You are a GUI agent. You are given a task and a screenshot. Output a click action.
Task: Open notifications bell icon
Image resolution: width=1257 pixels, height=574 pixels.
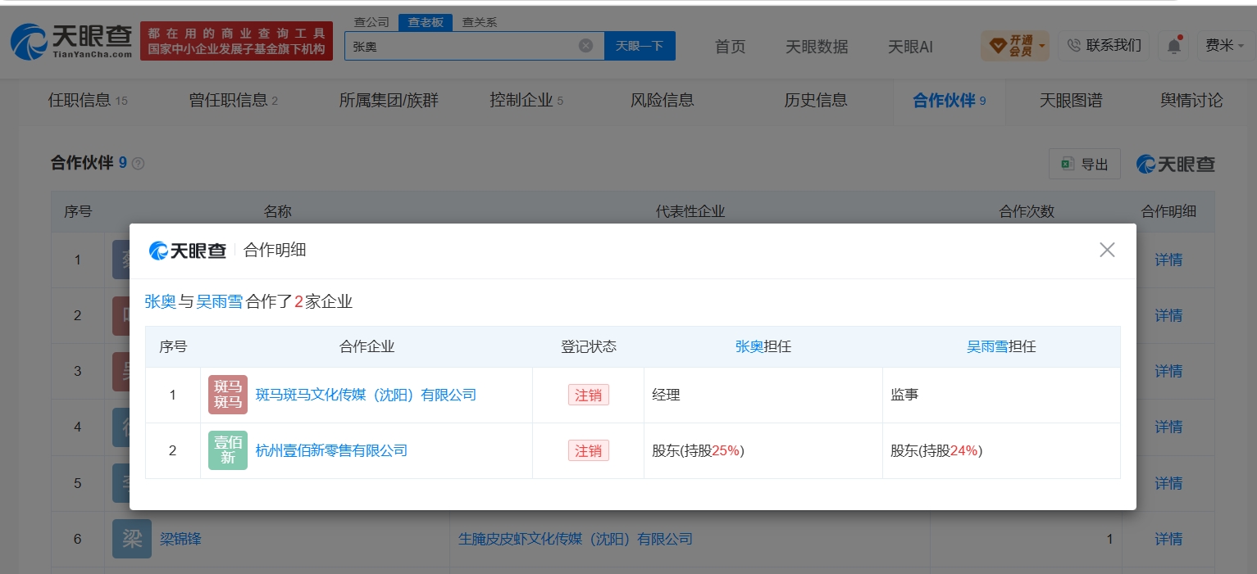pyautogui.click(x=1173, y=46)
